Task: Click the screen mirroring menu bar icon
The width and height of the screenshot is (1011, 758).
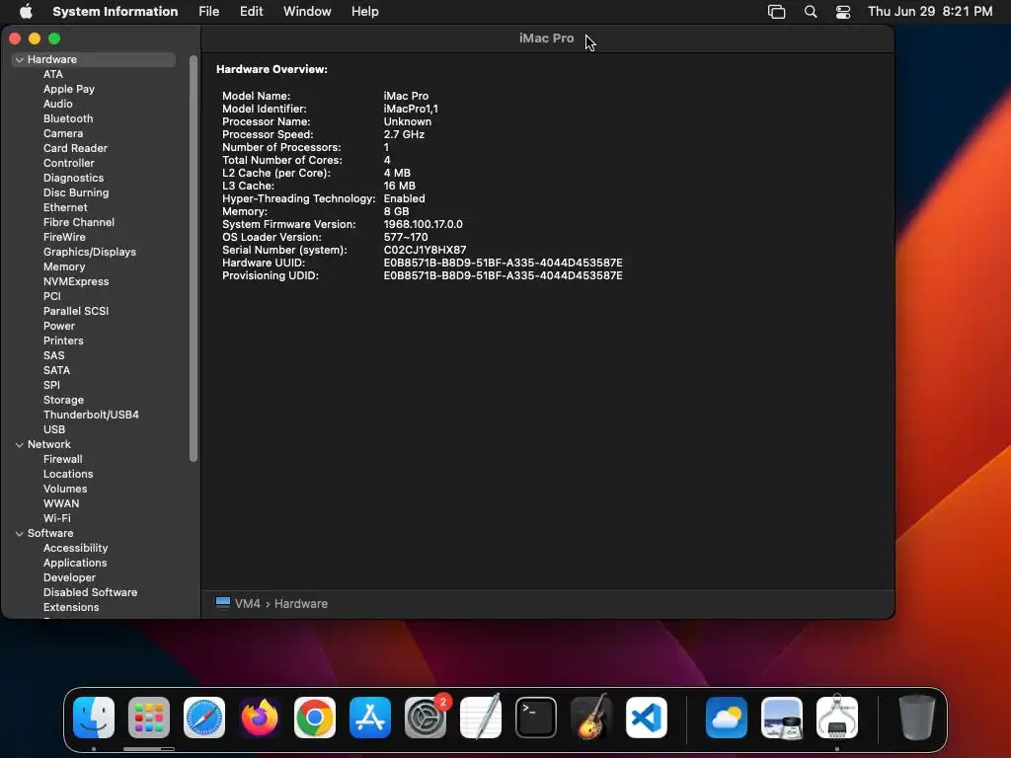Action: pyautogui.click(x=776, y=12)
